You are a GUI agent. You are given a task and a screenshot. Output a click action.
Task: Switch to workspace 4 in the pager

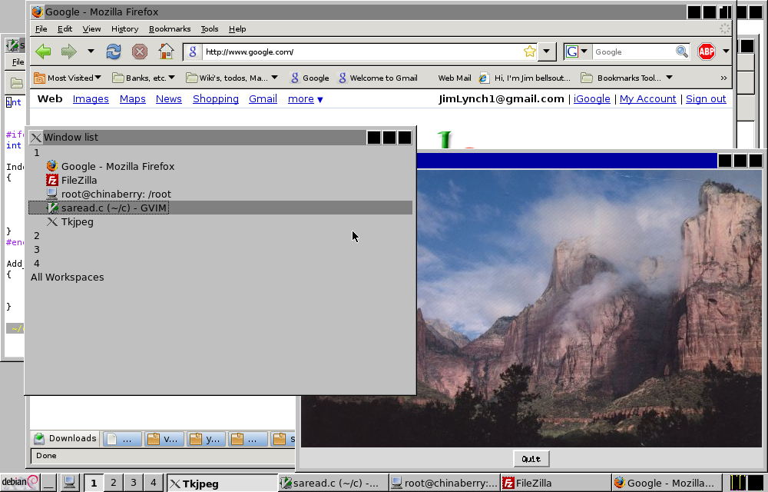tap(154, 483)
